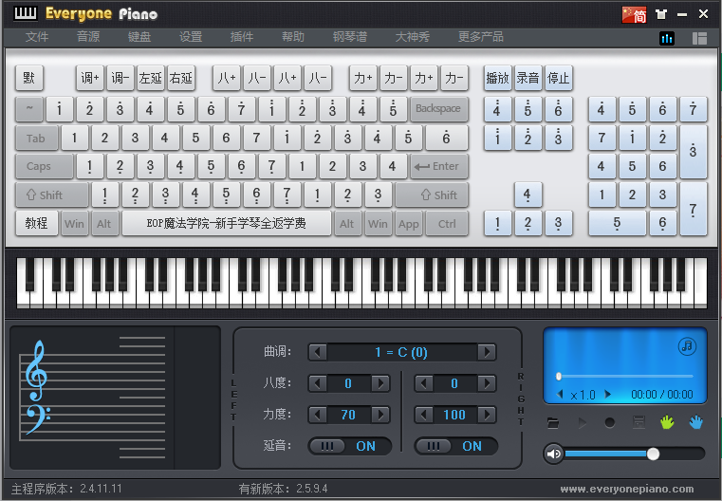Increase right-hand velocity of 100

point(487,415)
